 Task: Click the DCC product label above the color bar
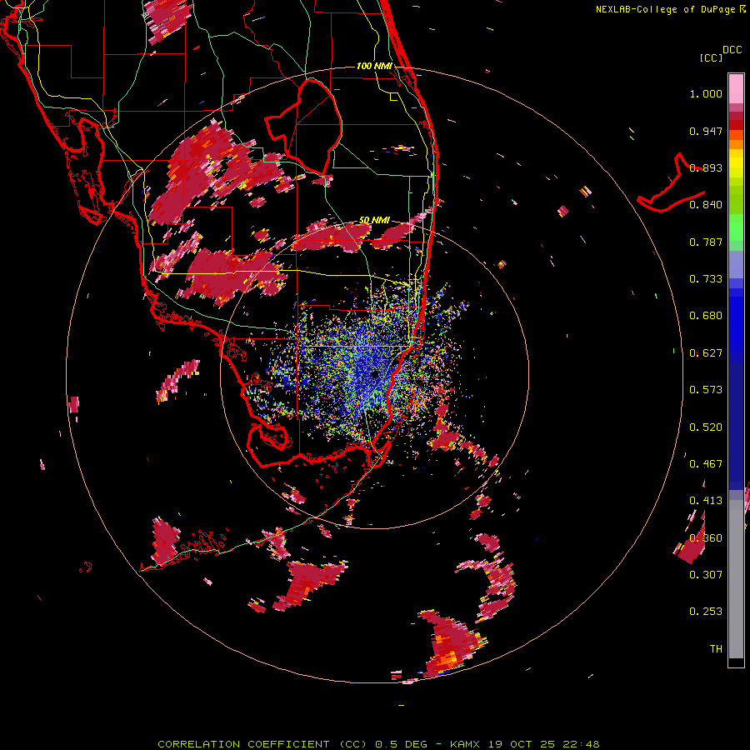click(x=732, y=50)
